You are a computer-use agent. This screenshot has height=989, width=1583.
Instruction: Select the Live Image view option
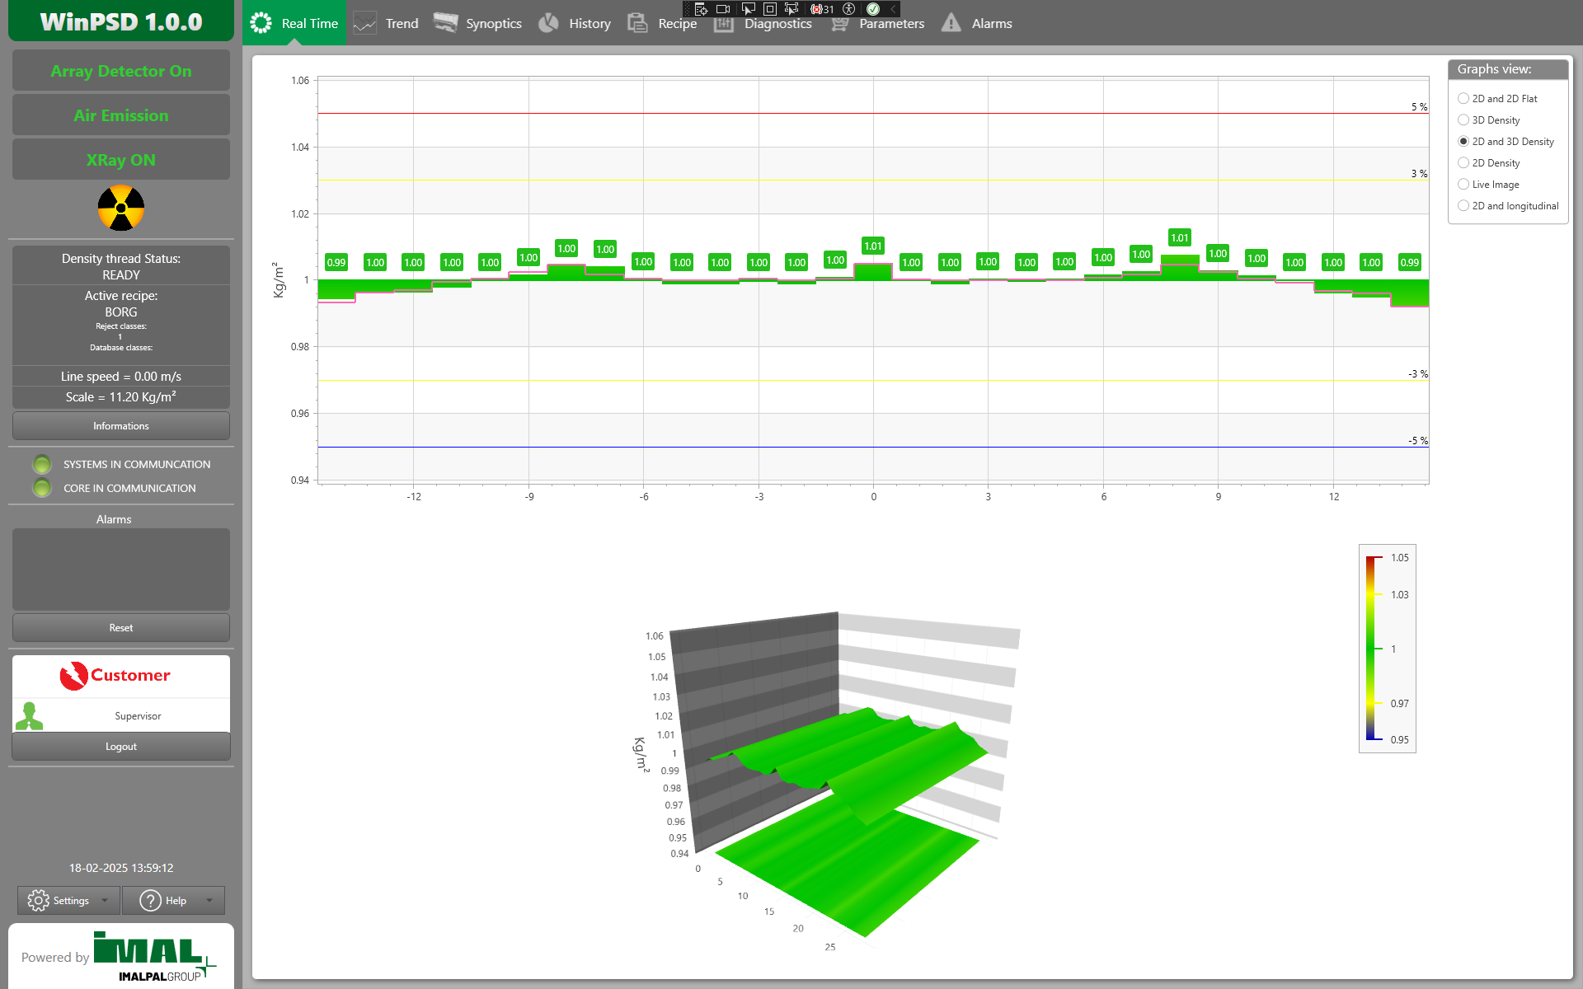pos(1463,185)
